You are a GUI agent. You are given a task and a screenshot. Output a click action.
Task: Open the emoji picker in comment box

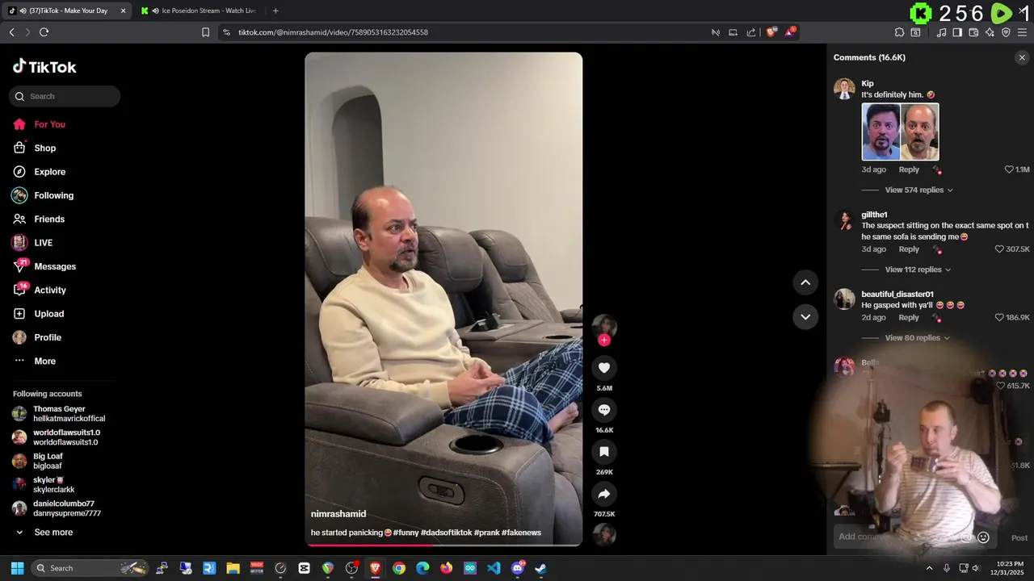pyautogui.click(x=983, y=537)
